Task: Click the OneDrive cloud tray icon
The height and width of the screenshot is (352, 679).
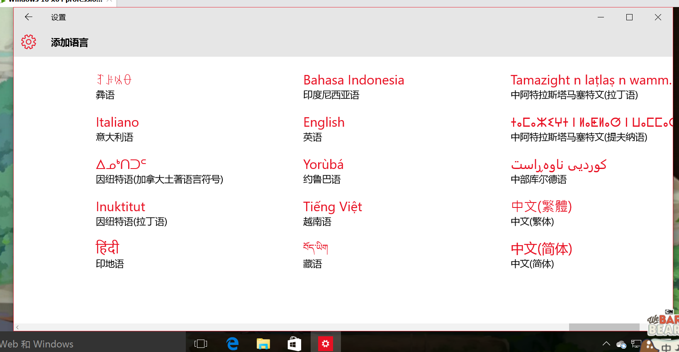Action: [x=621, y=344]
